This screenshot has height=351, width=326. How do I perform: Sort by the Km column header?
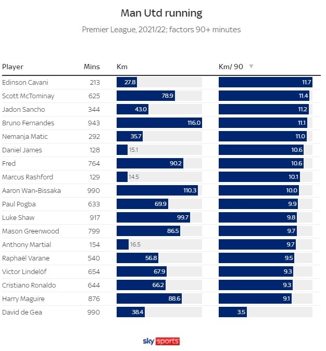point(122,67)
